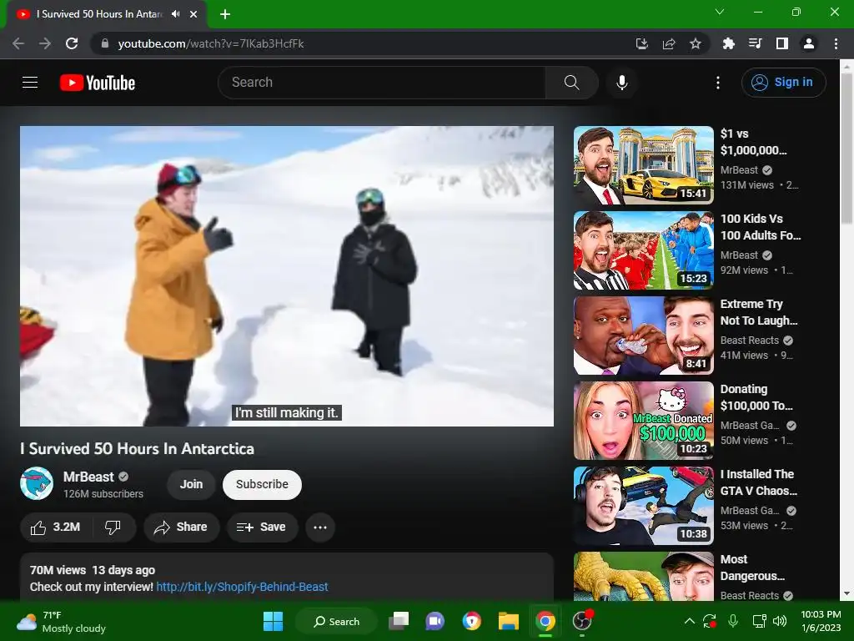Click the Sign in button

click(783, 83)
